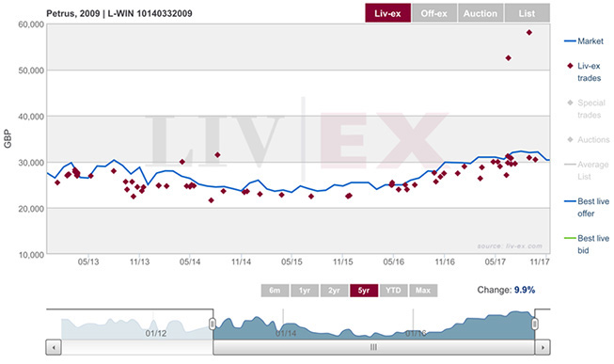Set range to 6m

(x=275, y=291)
